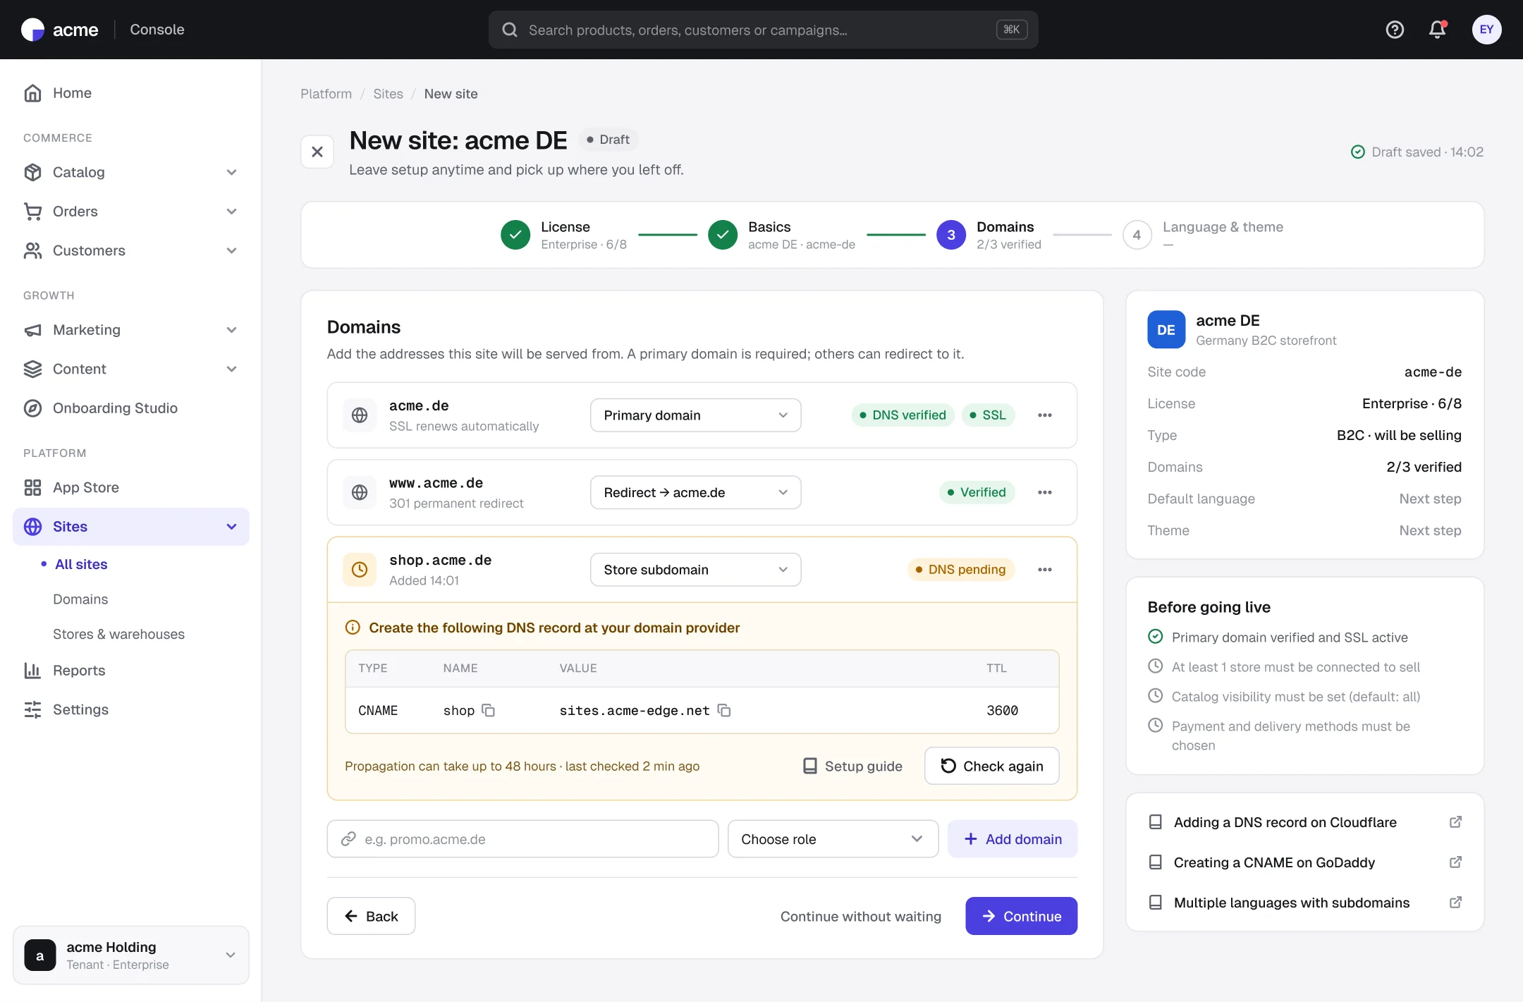Open external link for Multiple languages guide

point(1455,903)
